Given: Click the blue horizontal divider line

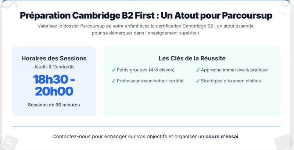Looking at the screenshot, I should click(146, 127).
